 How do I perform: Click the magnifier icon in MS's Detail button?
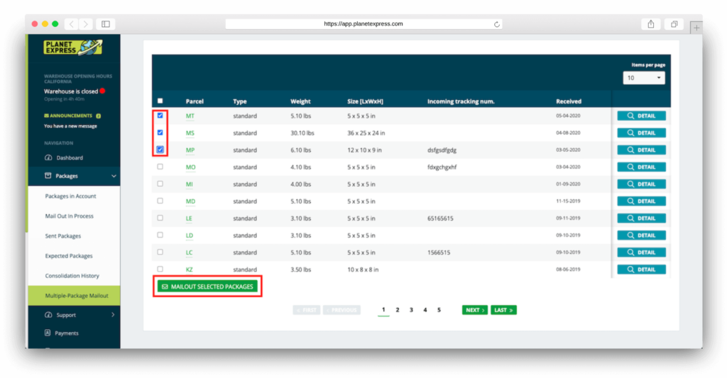(630, 133)
